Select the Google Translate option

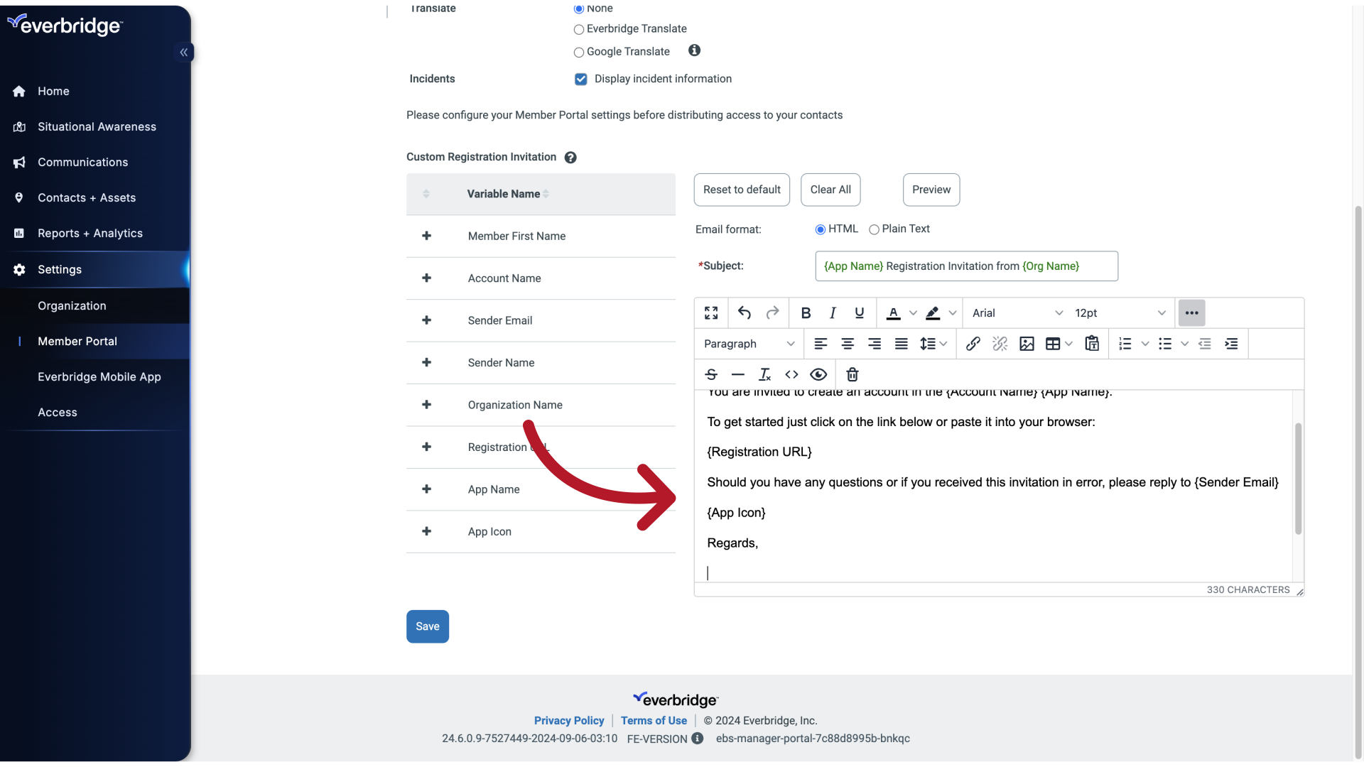point(579,52)
